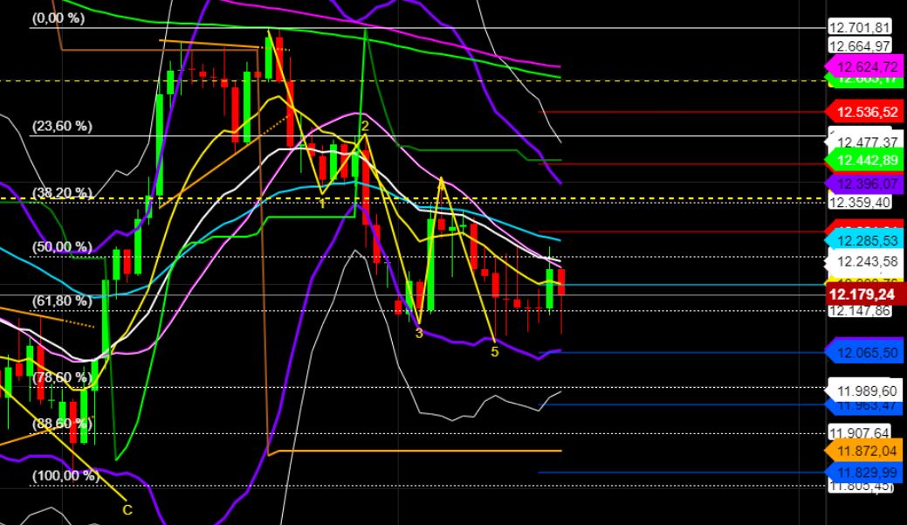Click the wave "3" label on chart
This screenshot has width=907, height=525.
419,333
